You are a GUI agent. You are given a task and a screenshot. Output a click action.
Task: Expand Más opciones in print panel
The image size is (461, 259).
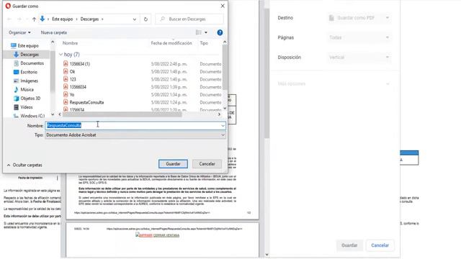[334, 83]
